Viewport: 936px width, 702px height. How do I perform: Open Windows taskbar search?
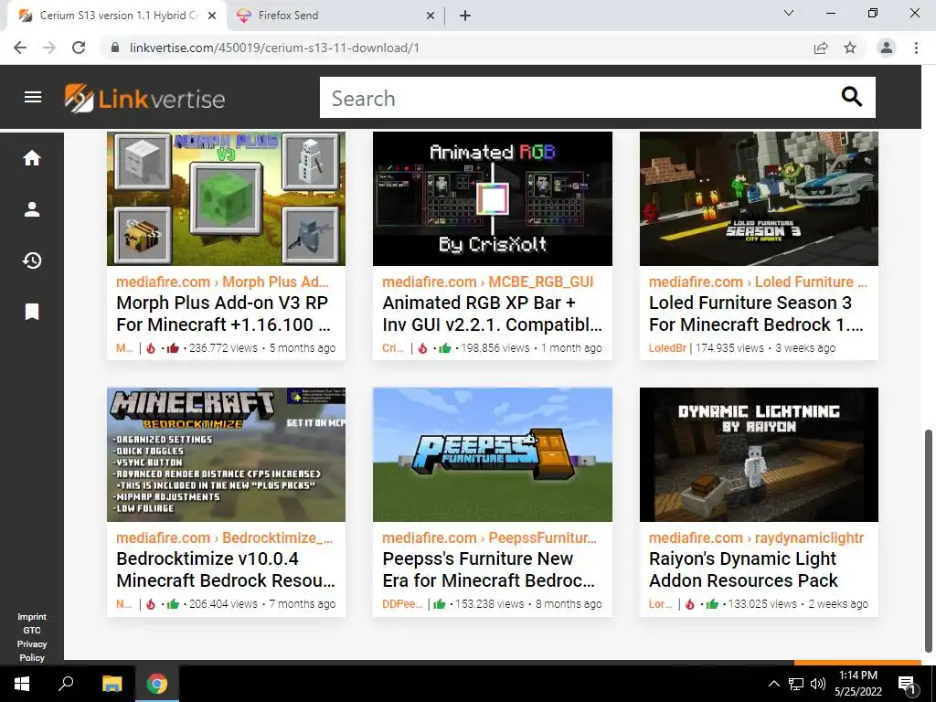pyautogui.click(x=66, y=684)
